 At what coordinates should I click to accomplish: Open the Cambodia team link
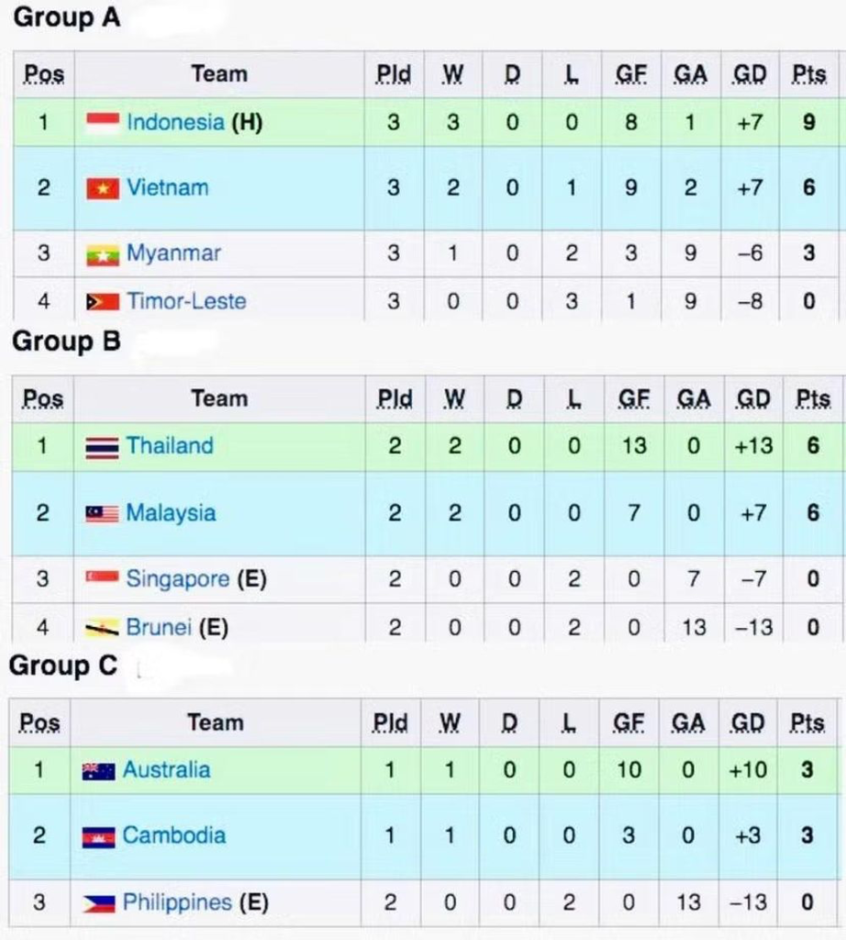tap(173, 835)
